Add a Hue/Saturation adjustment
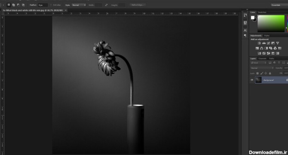The image size is (288, 155). click(x=257, y=48)
